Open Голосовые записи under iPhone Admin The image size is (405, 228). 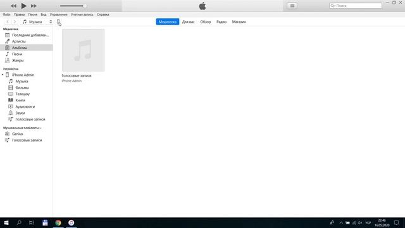[x=27, y=119]
